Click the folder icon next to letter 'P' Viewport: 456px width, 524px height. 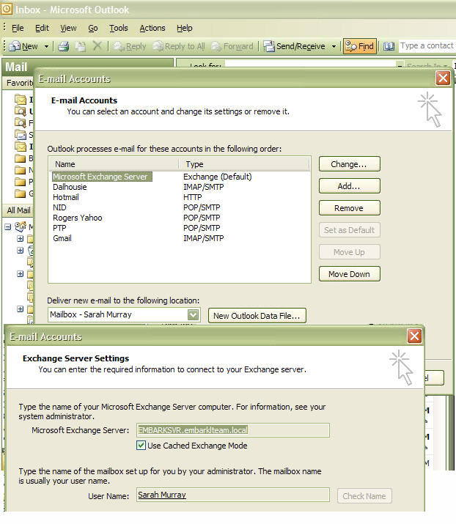[21, 182]
